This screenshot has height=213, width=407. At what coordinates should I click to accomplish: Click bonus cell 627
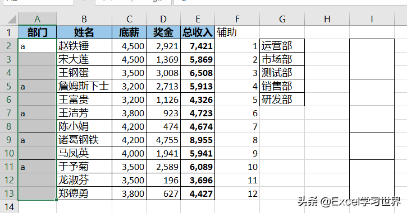(163, 193)
